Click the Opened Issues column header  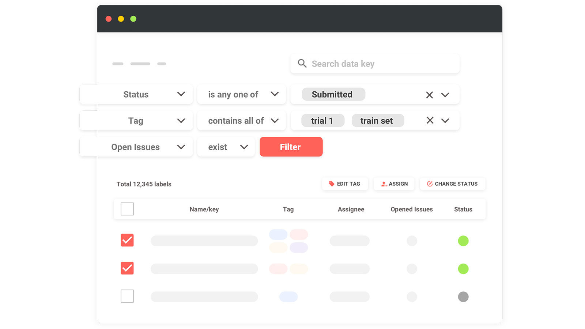click(412, 209)
